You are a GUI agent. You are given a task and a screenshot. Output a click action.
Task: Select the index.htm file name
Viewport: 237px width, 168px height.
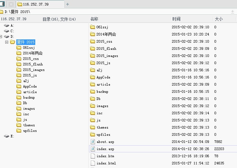105,156
